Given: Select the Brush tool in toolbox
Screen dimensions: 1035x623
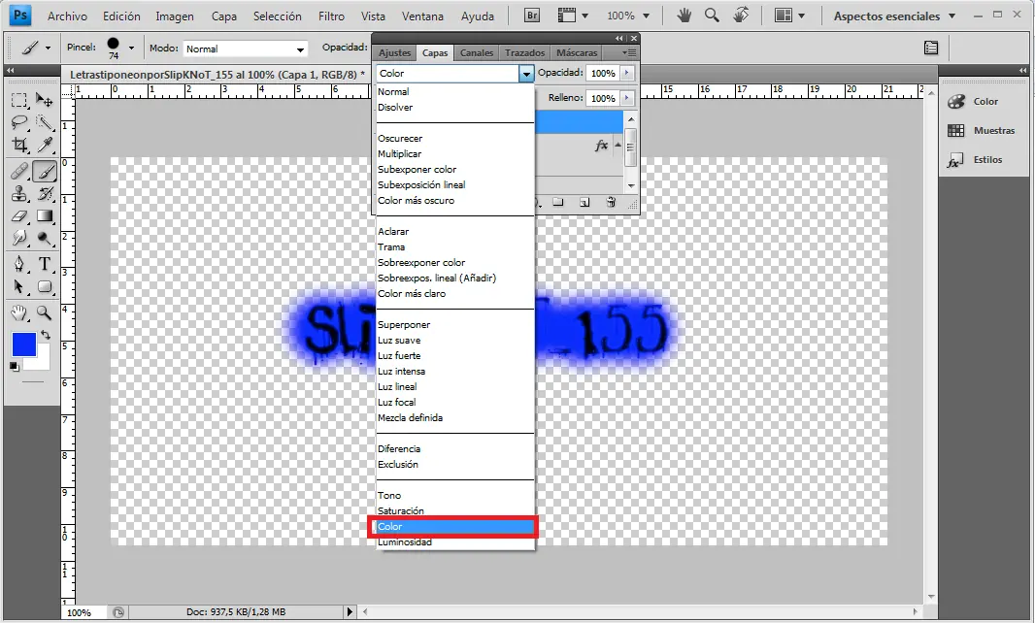Looking at the screenshot, I should 45,172.
